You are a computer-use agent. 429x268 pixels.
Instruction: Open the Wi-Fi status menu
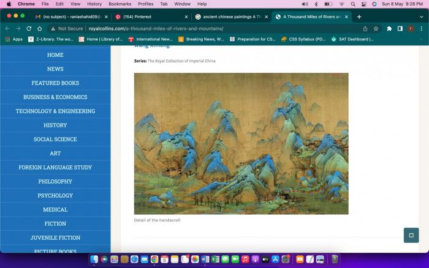(x=341, y=4)
